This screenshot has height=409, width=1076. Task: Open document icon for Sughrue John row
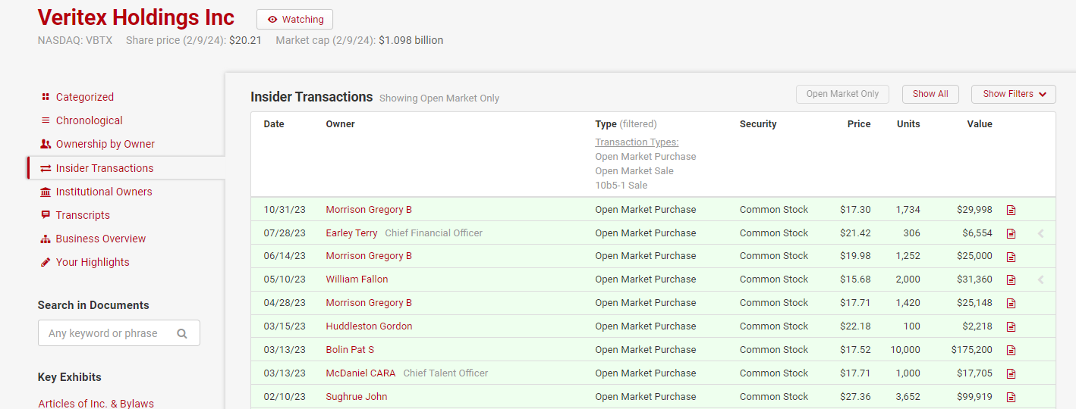(1011, 398)
